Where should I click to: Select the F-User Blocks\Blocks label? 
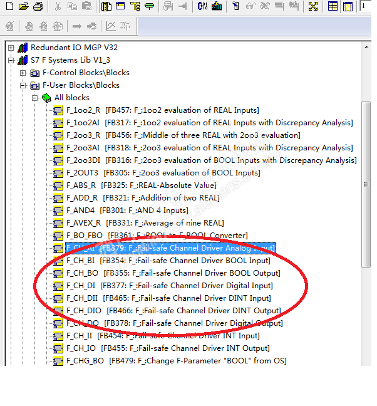81,85
